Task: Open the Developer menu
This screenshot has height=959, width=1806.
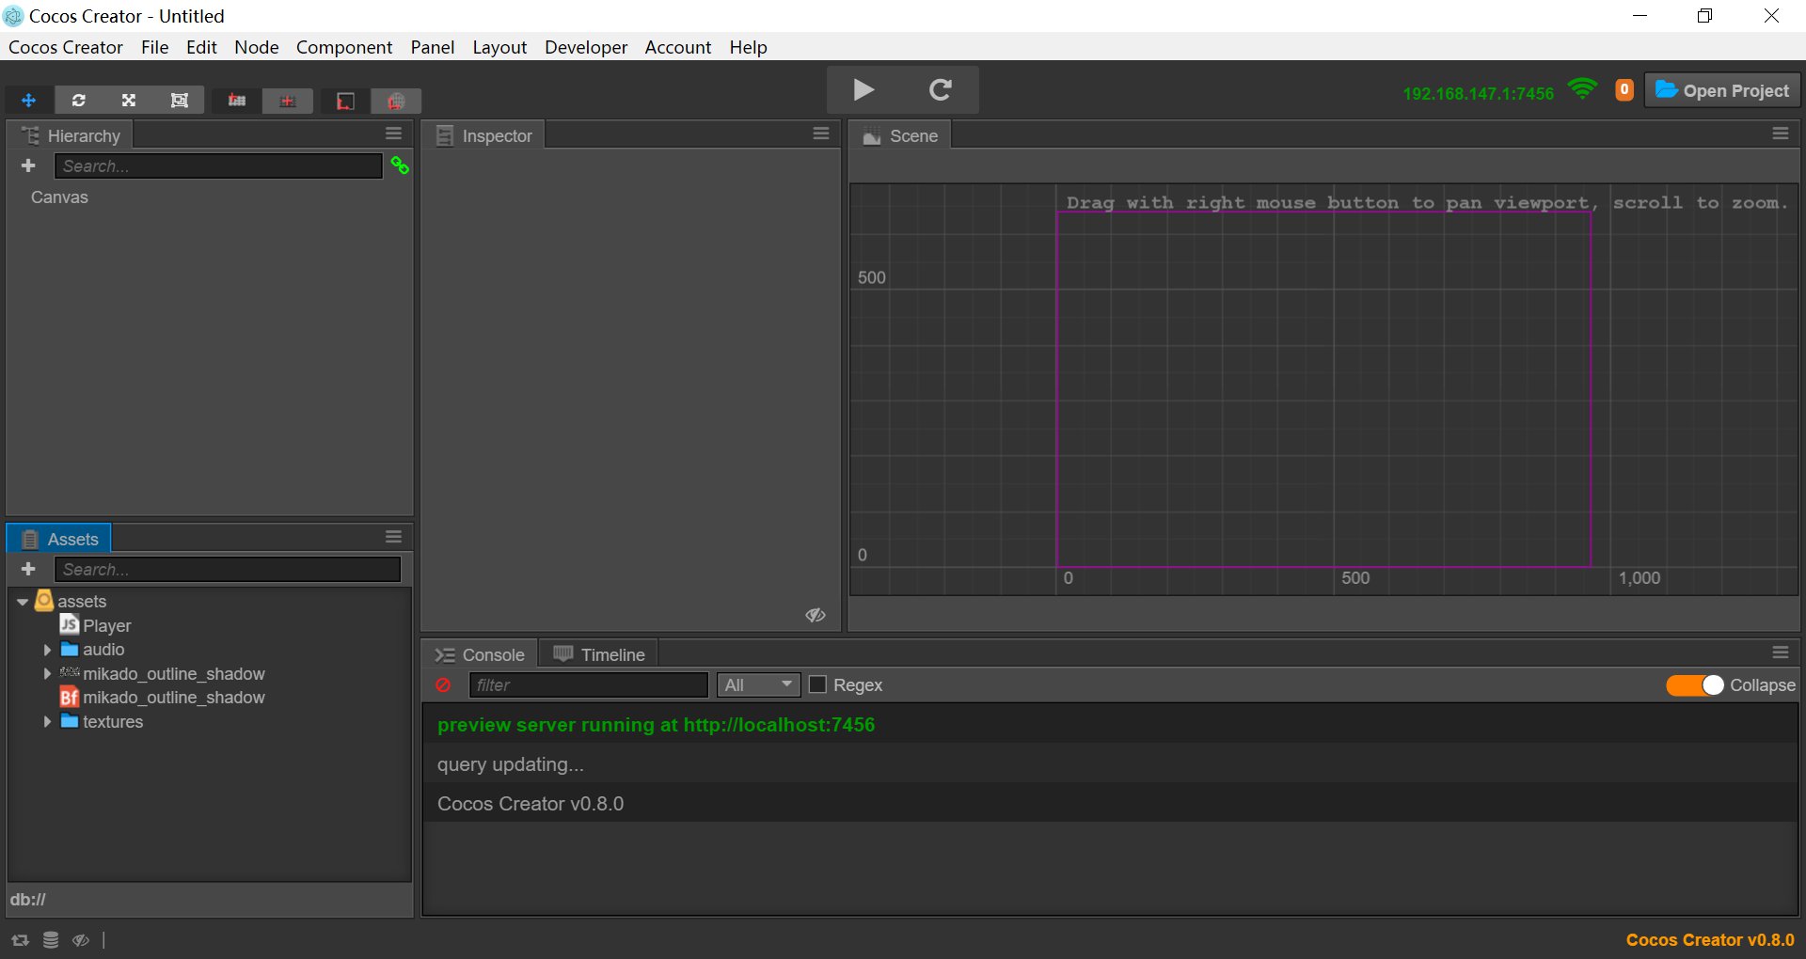Action: (x=585, y=47)
